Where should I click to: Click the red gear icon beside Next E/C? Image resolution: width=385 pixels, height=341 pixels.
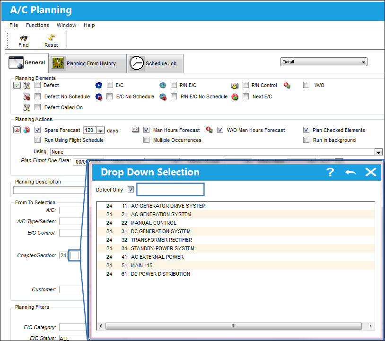[235, 97]
